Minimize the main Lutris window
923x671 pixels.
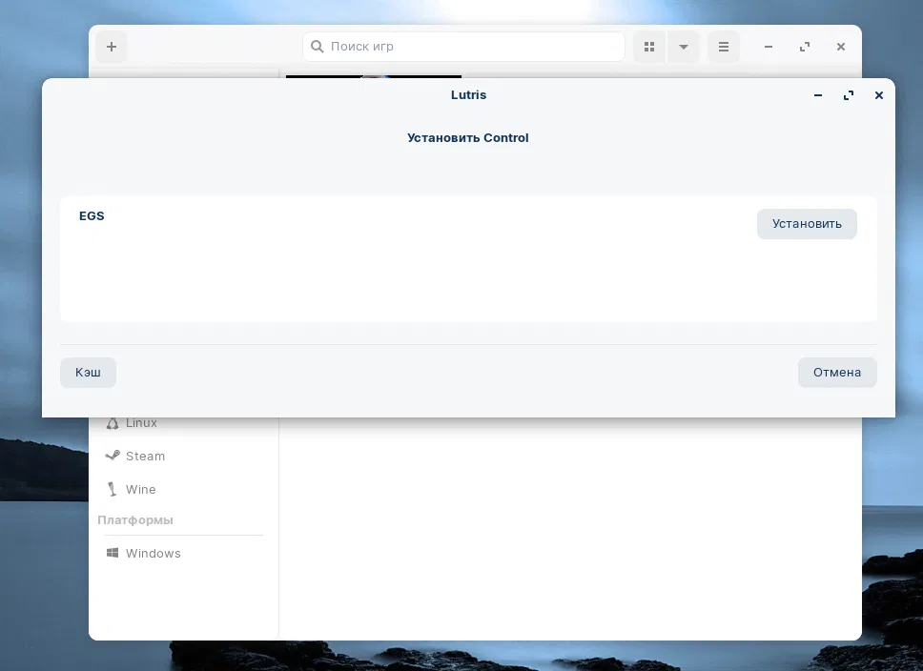(x=769, y=47)
